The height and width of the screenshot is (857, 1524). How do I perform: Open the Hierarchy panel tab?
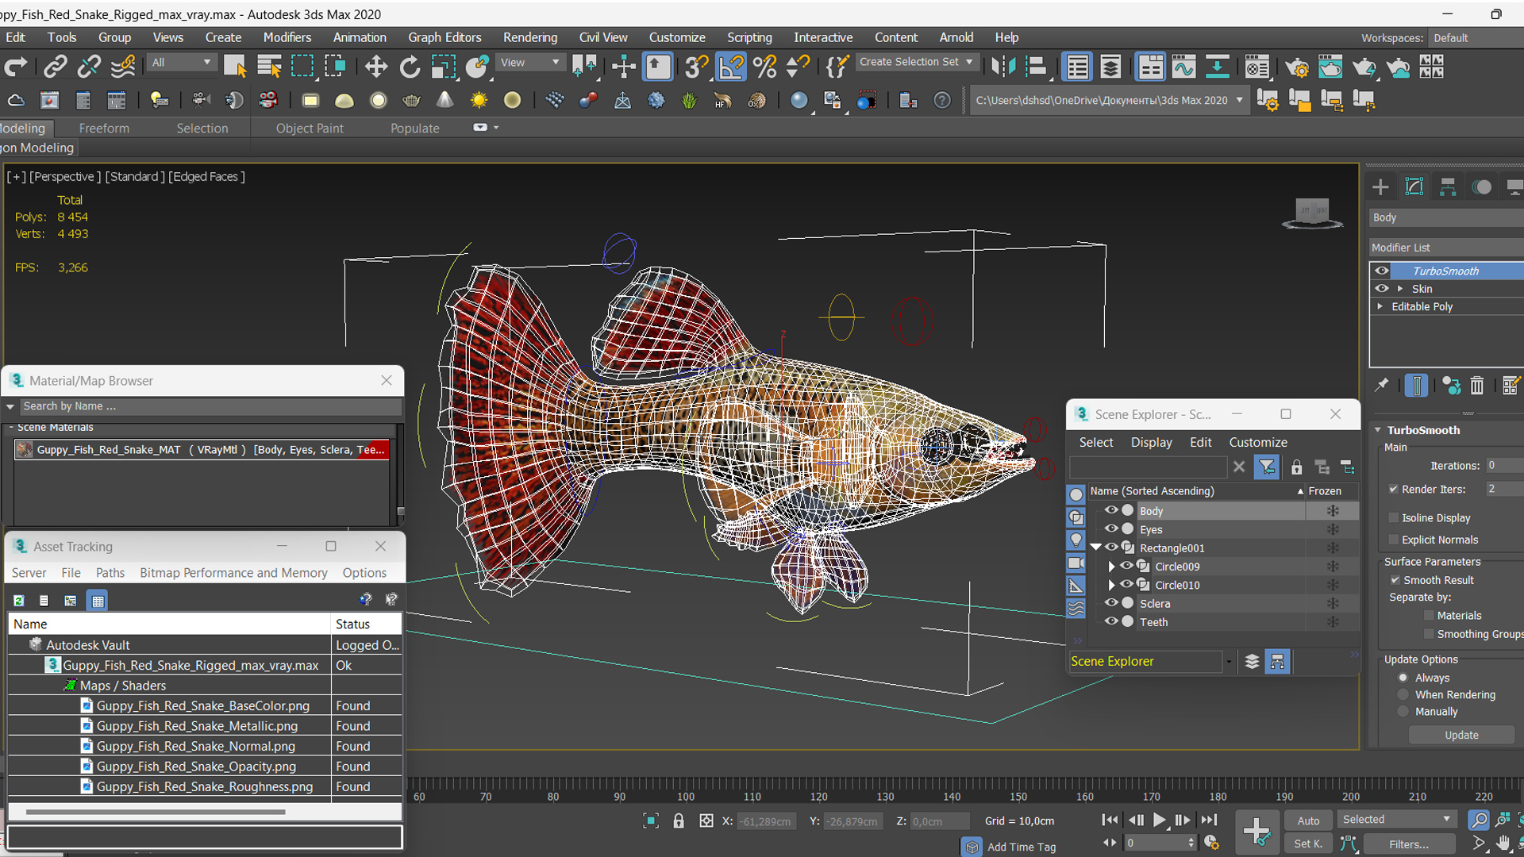click(1448, 187)
